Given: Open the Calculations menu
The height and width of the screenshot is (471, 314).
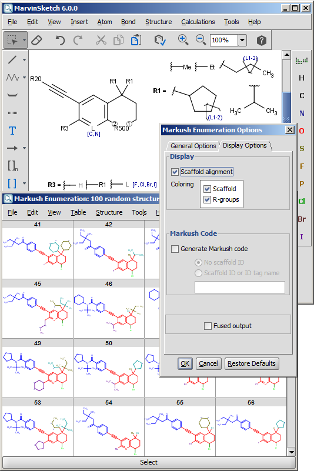Looking at the screenshot, I should tap(198, 22).
